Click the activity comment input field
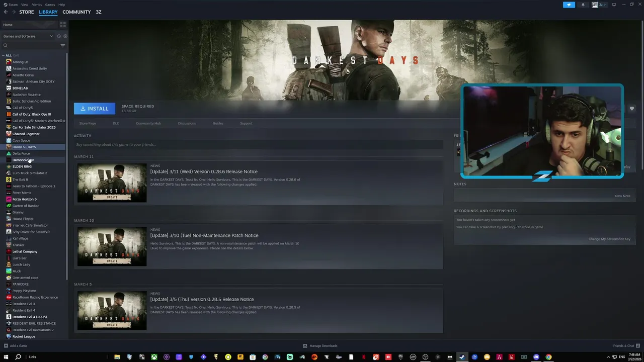 (x=259, y=145)
